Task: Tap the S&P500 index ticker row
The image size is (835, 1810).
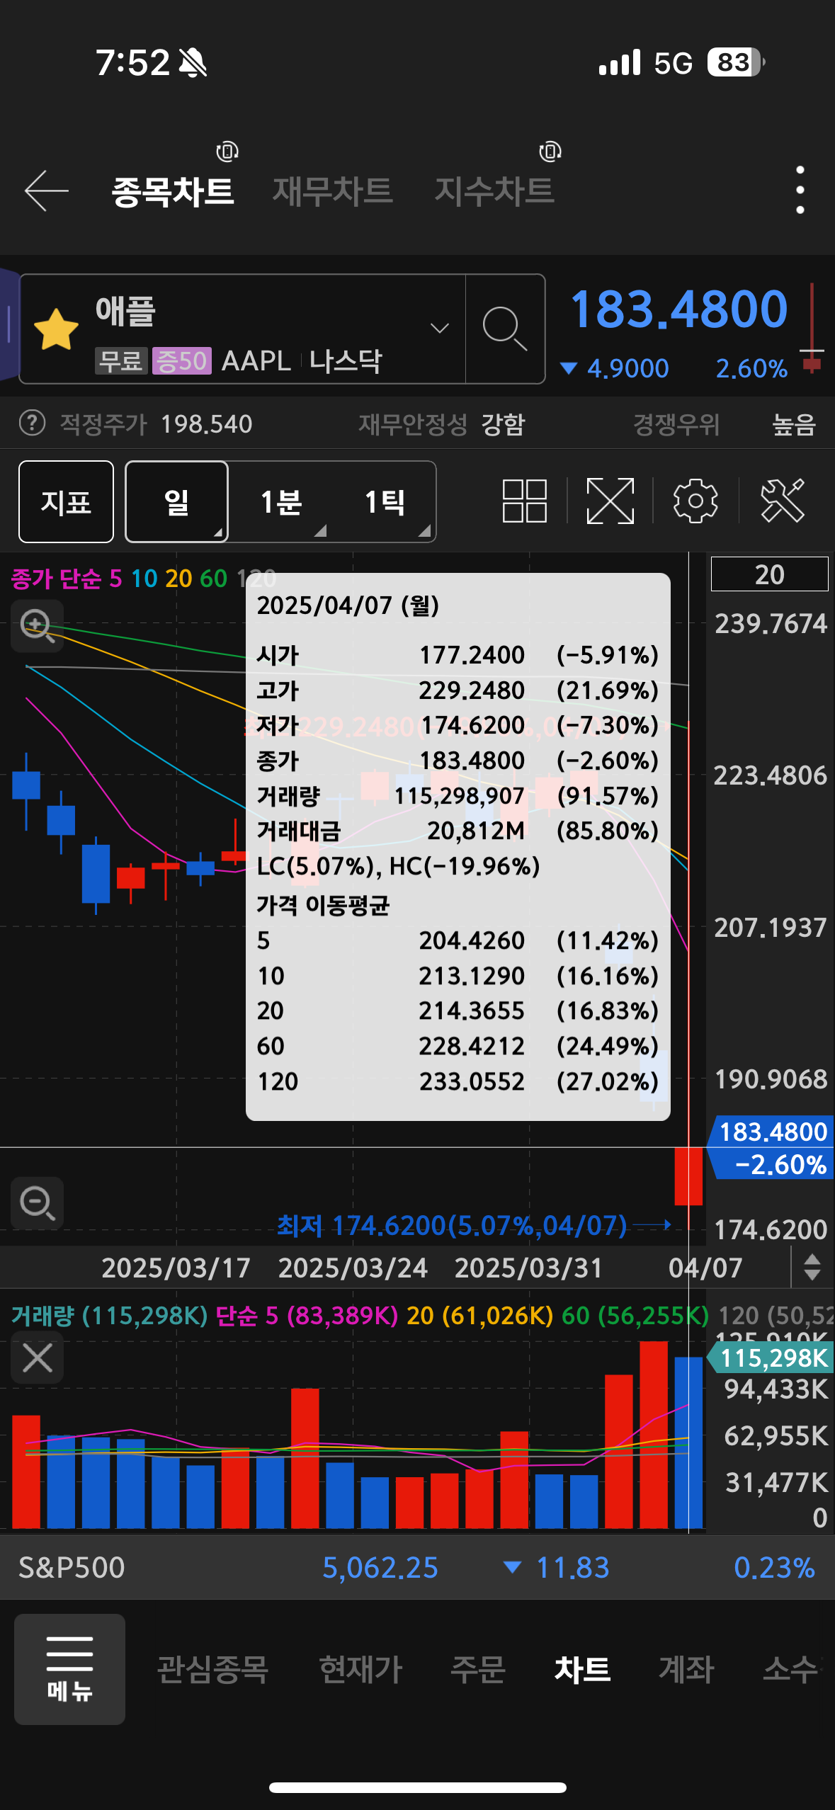Action: pyautogui.click(x=417, y=1567)
